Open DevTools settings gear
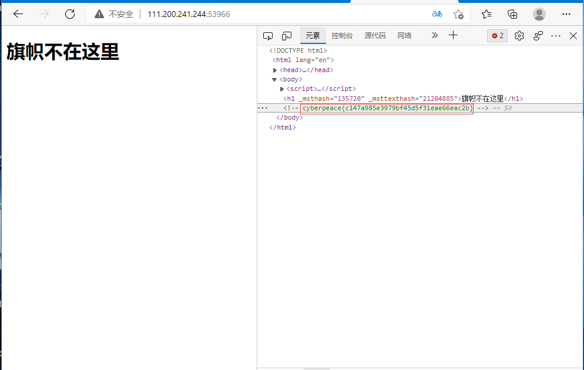Screen dimensions: 584x370 coord(519,36)
